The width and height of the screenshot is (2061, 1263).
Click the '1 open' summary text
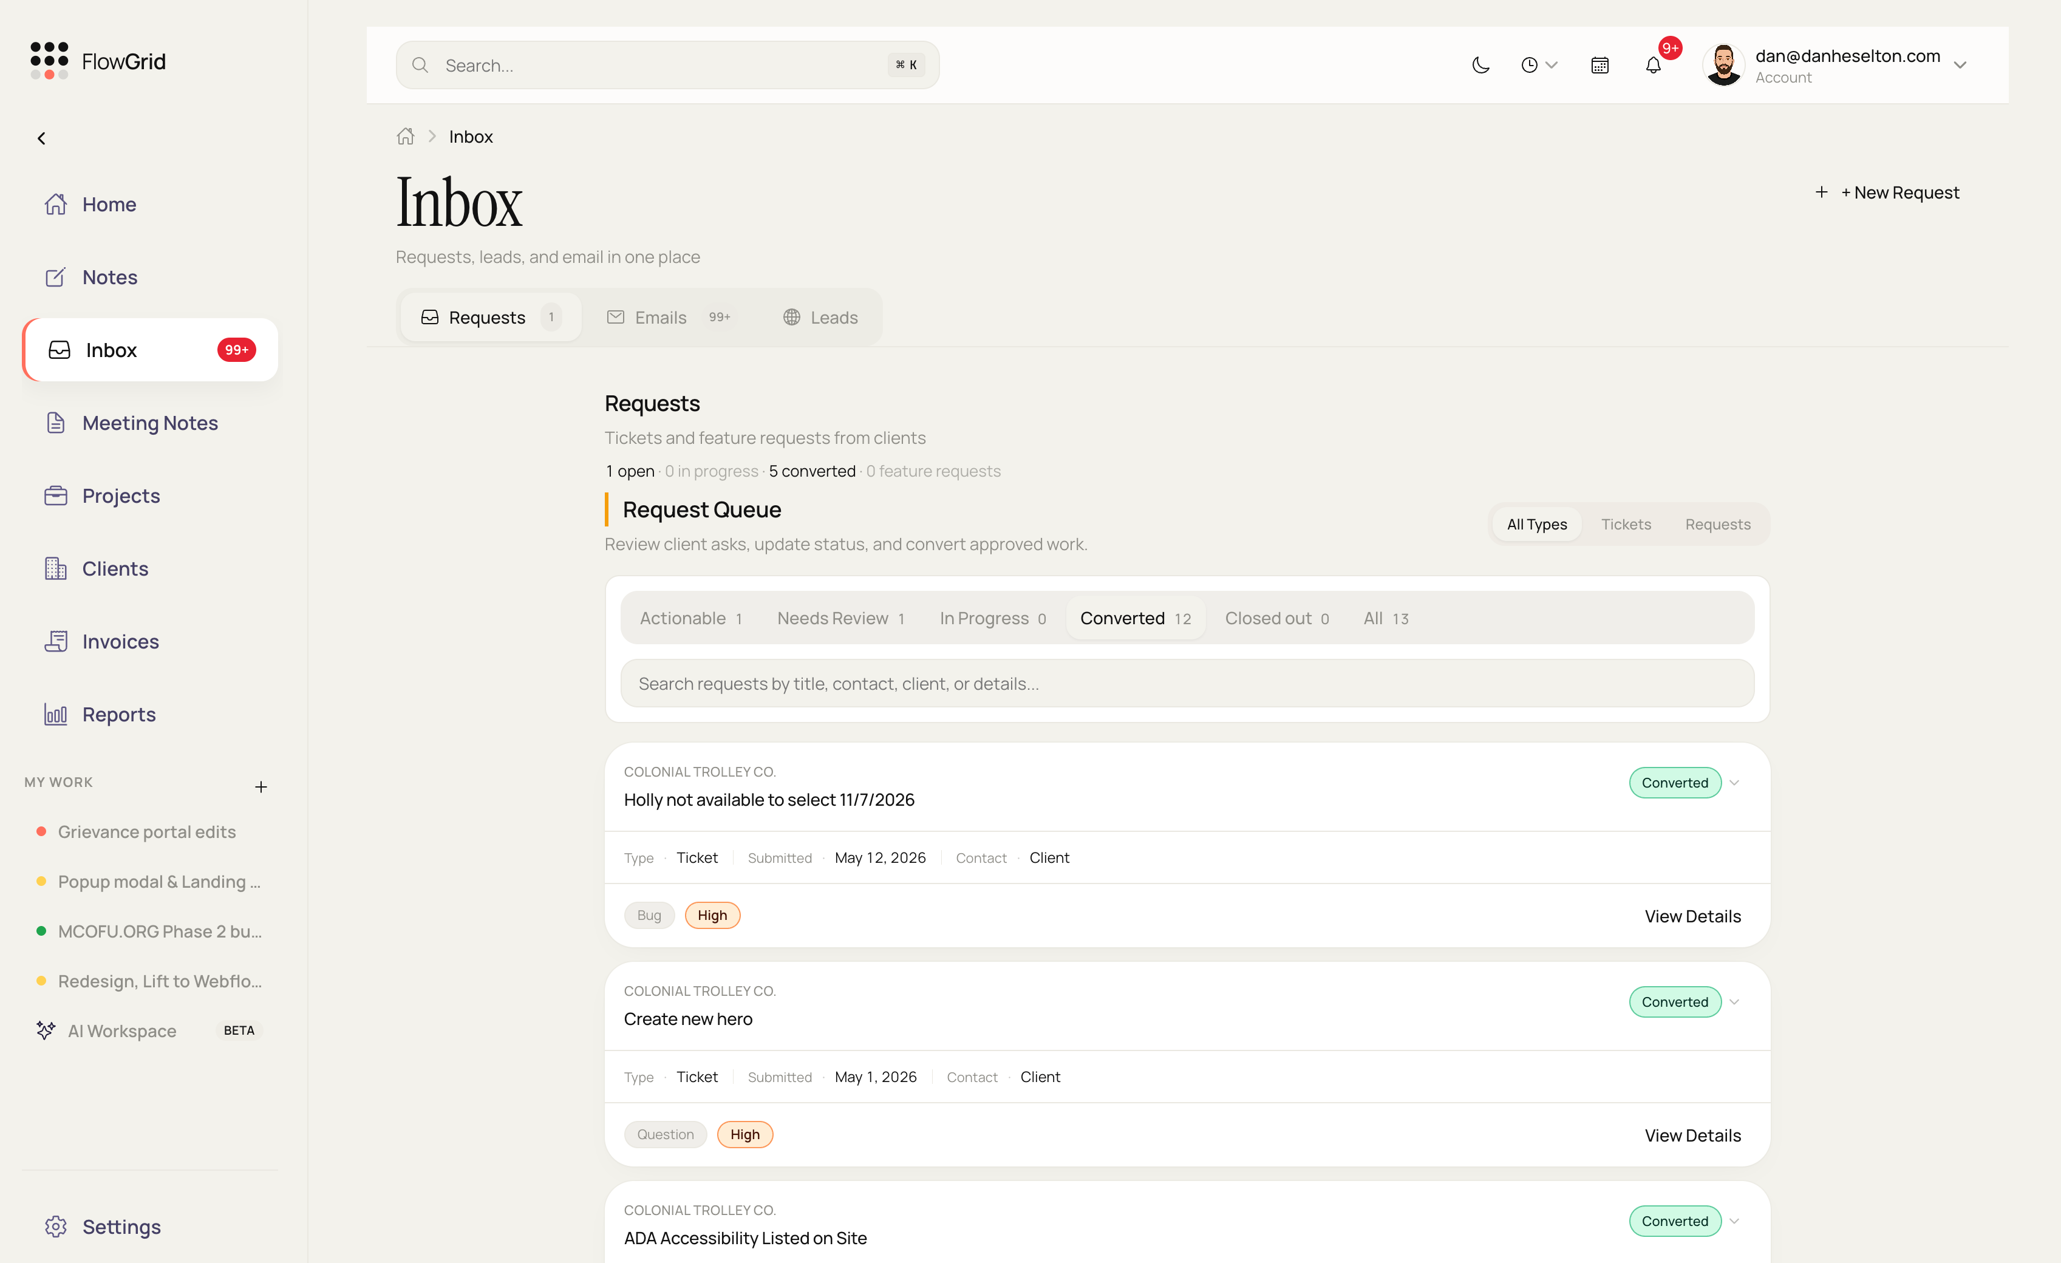[631, 471]
